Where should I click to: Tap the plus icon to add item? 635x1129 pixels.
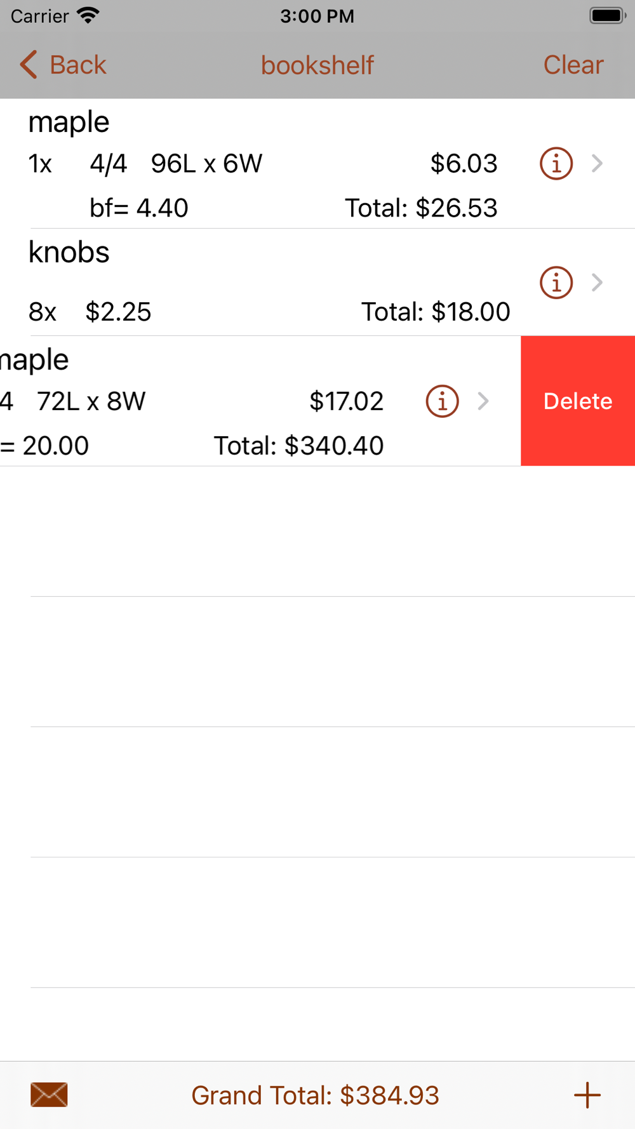[x=587, y=1095]
